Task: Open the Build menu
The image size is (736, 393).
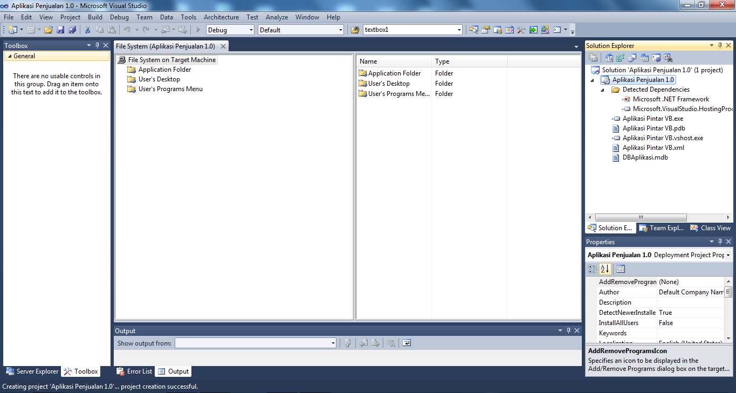Action: tap(95, 17)
